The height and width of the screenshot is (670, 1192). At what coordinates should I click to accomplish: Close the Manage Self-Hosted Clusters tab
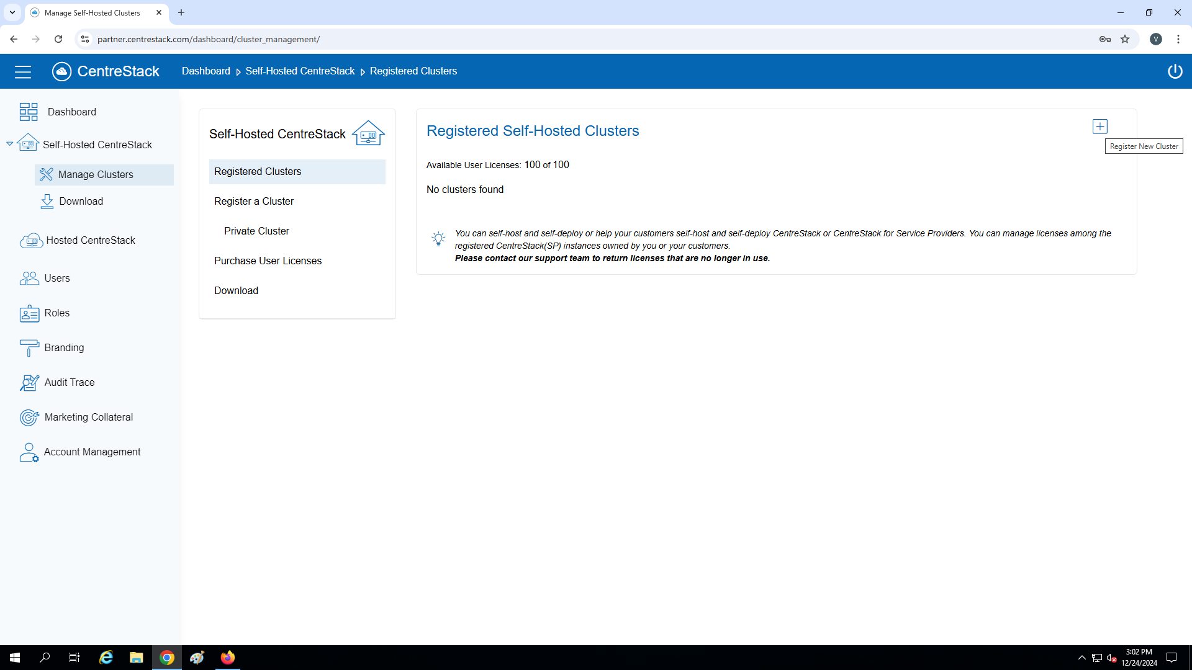(159, 12)
